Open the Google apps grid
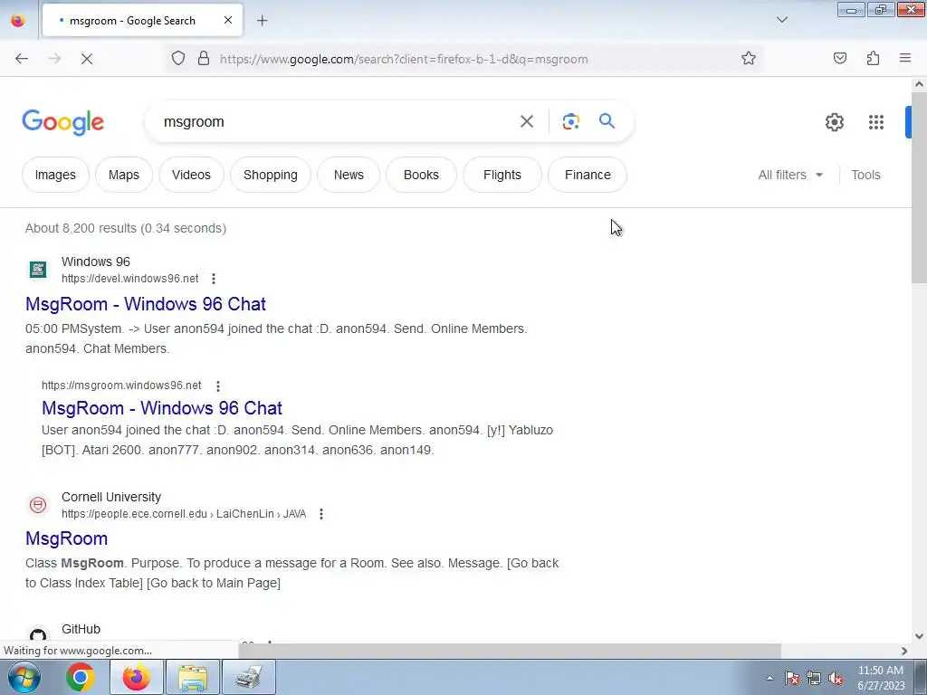 tap(876, 122)
